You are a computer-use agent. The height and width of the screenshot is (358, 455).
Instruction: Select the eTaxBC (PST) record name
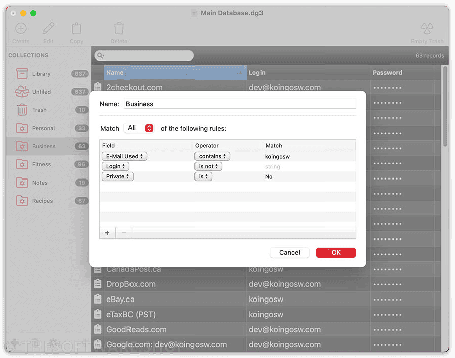click(131, 314)
